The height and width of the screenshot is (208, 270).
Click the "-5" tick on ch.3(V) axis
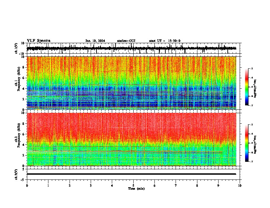click(23, 180)
